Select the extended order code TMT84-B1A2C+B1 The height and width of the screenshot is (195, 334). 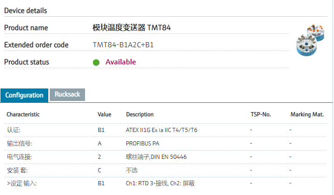pyautogui.click(x=123, y=45)
